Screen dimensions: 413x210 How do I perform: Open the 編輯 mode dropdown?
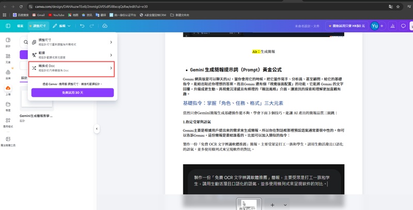61,26
